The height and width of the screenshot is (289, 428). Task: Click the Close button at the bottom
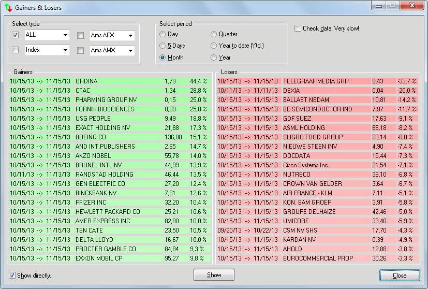point(400,276)
